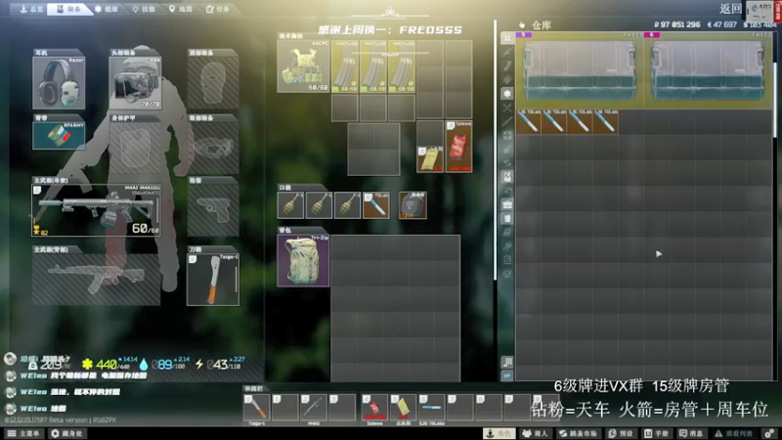Open the 任务 tasks tab

pos(217,9)
